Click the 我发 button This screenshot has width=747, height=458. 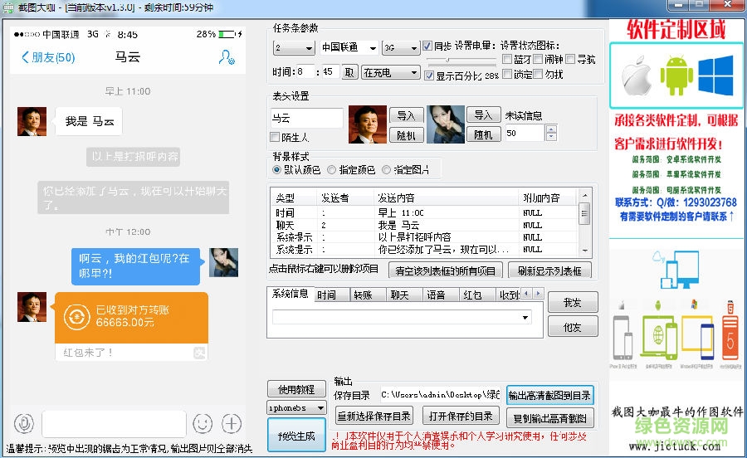573,302
